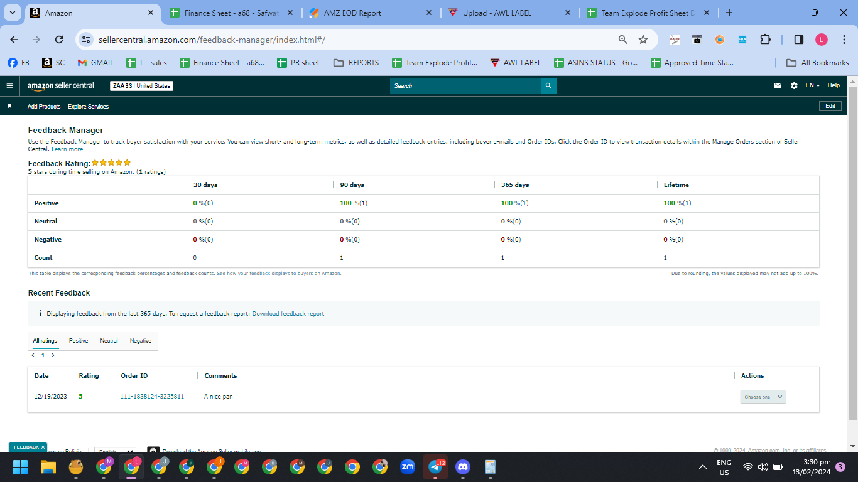Select the Positive feedback tab

79,341
